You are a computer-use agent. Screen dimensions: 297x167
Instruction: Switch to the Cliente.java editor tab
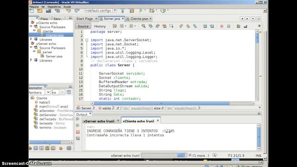[x=139, y=19]
